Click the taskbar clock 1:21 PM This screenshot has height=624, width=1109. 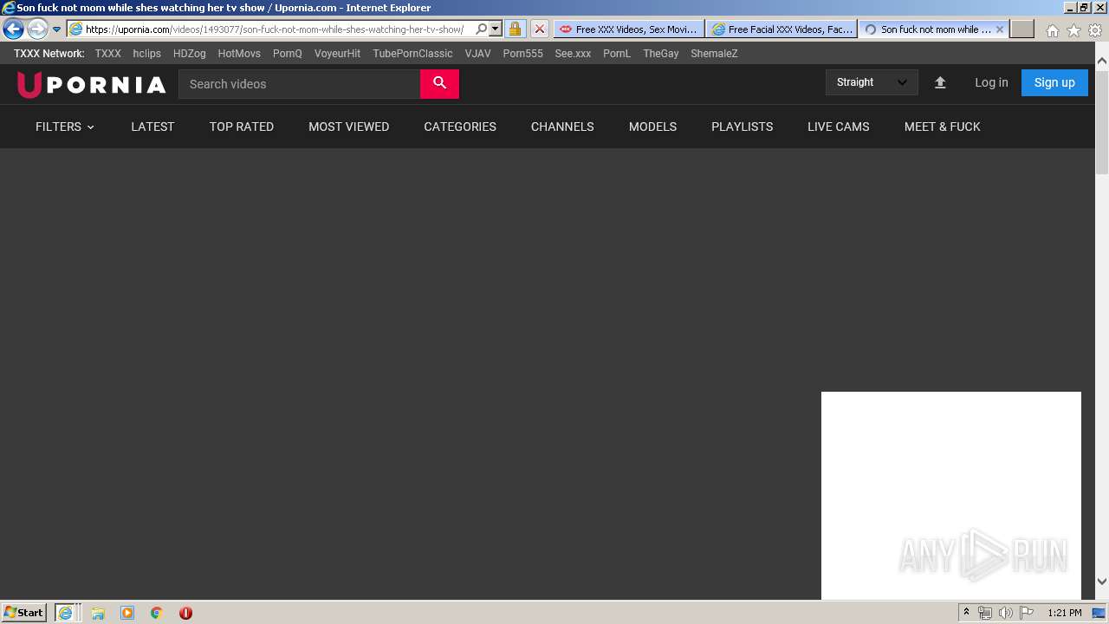click(x=1065, y=613)
